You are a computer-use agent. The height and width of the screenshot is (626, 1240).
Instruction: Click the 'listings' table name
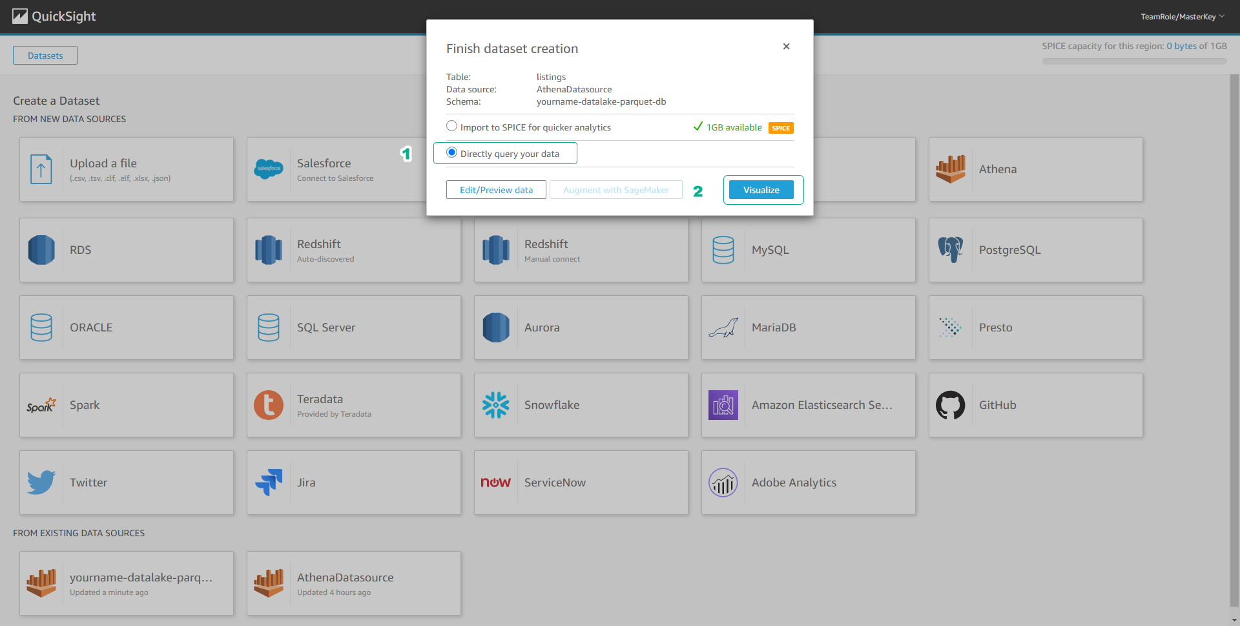click(x=551, y=77)
